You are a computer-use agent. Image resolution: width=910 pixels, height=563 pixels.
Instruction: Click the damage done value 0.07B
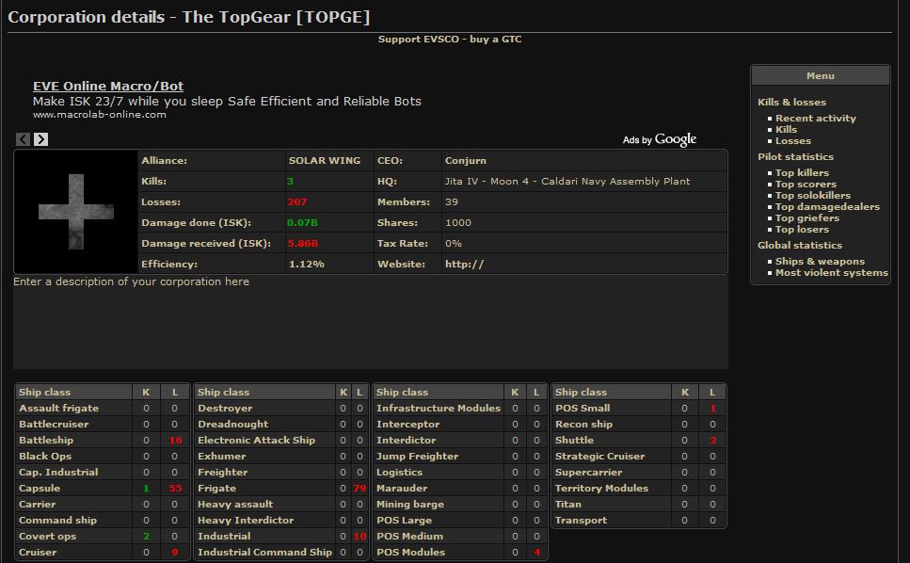tap(302, 222)
